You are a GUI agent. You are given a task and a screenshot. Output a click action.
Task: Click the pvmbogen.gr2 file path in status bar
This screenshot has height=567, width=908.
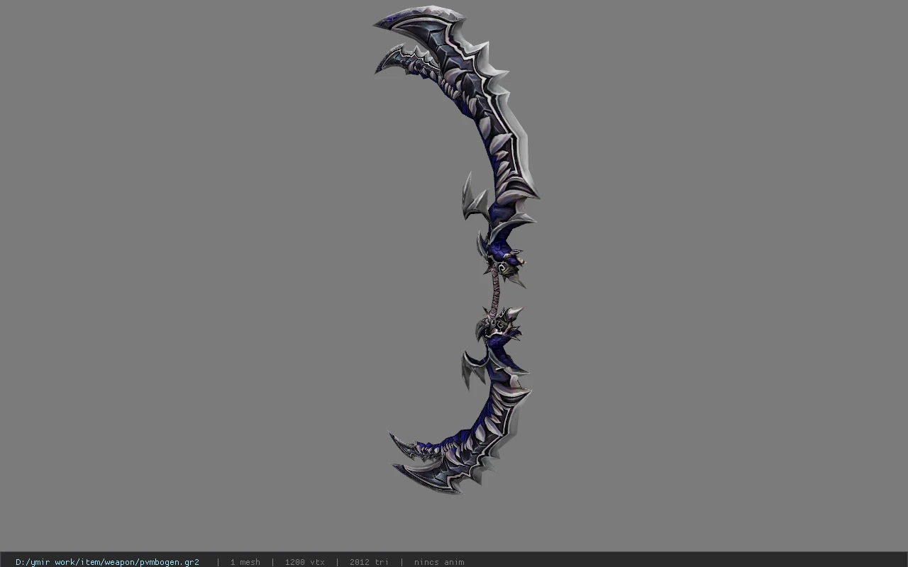click(x=107, y=562)
